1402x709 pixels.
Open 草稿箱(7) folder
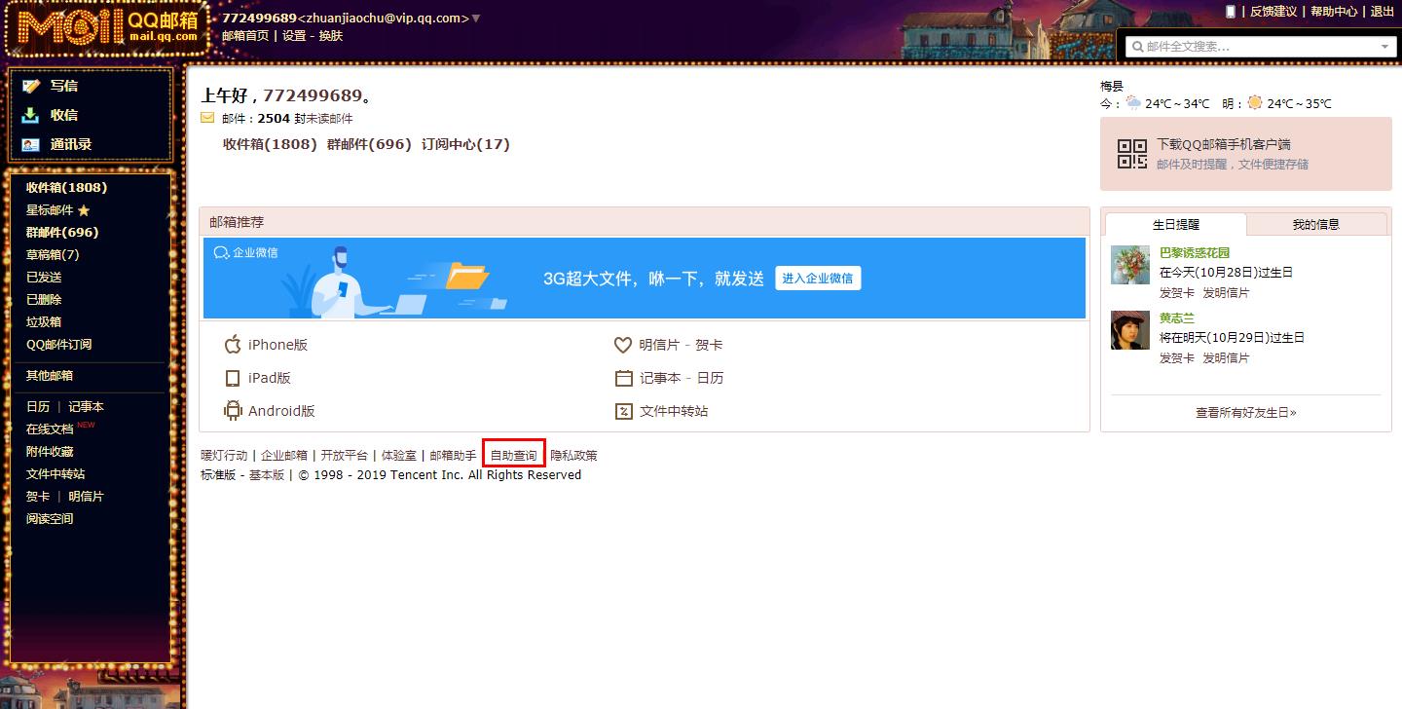pos(53,254)
